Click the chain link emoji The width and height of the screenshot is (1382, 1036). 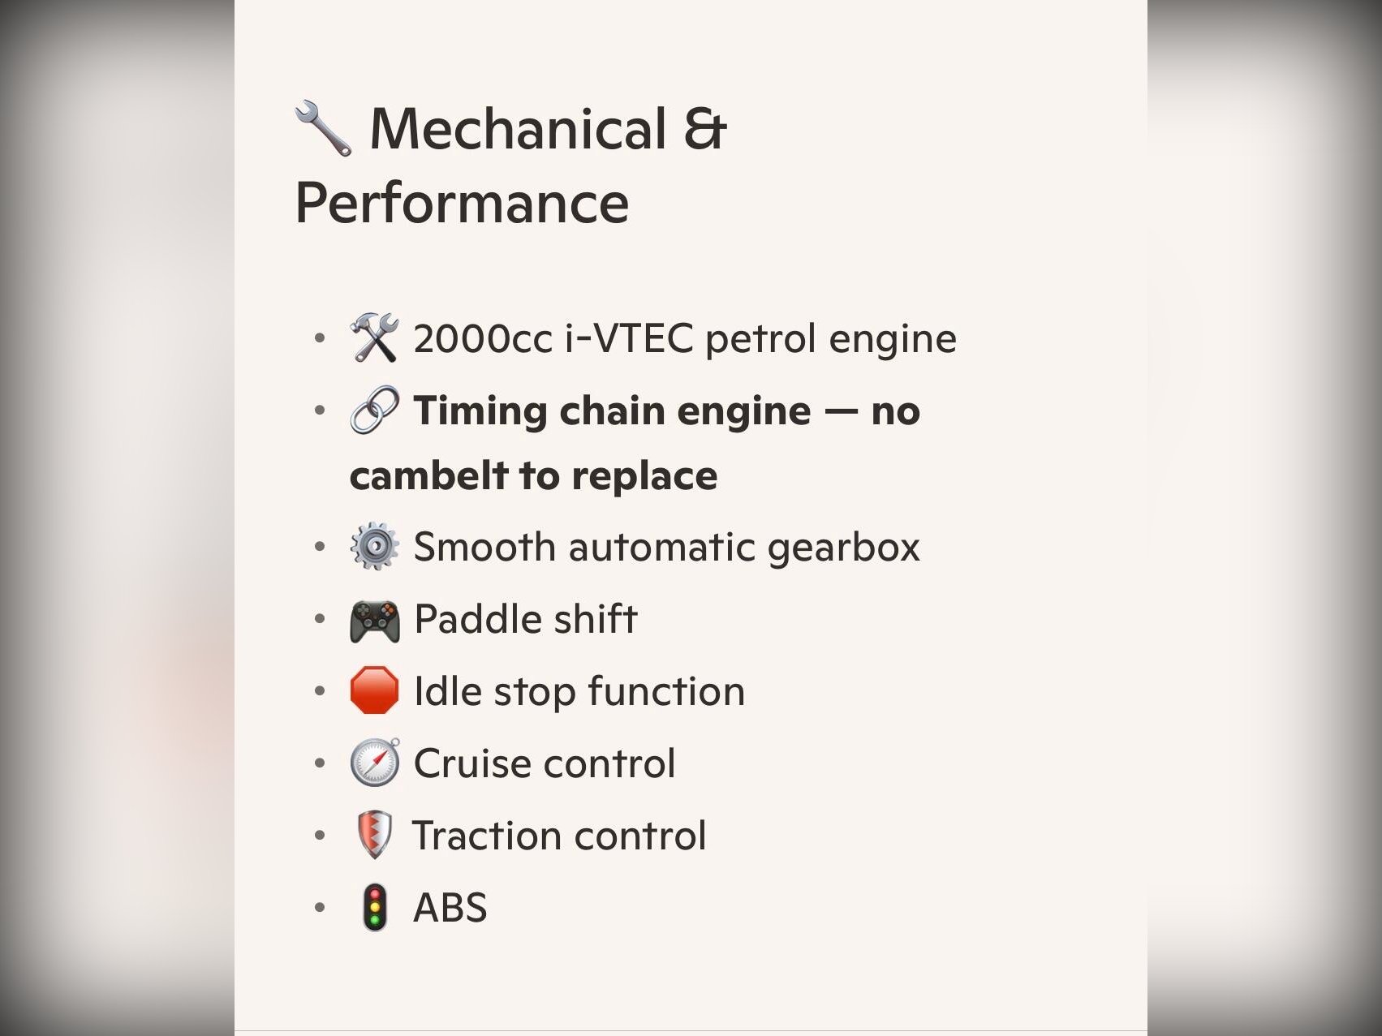374,410
